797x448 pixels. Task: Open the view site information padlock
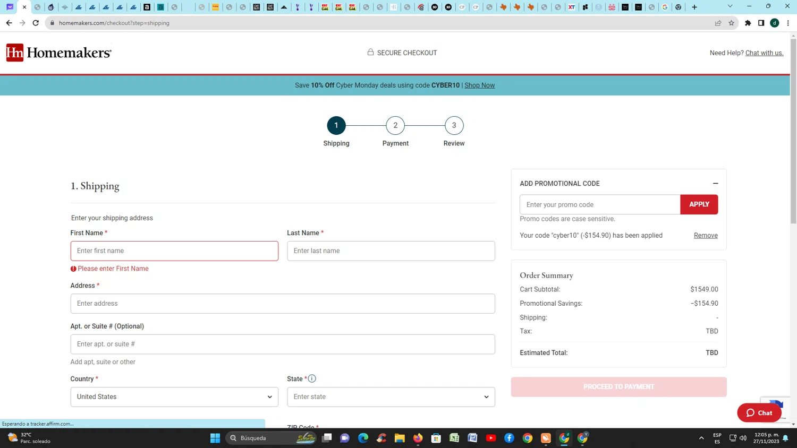[x=52, y=23]
